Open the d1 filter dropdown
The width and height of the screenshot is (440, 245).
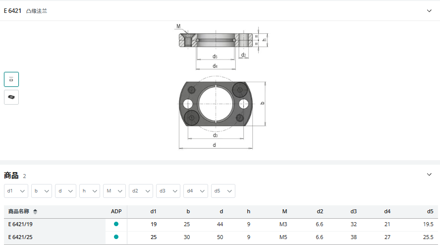(x=16, y=191)
